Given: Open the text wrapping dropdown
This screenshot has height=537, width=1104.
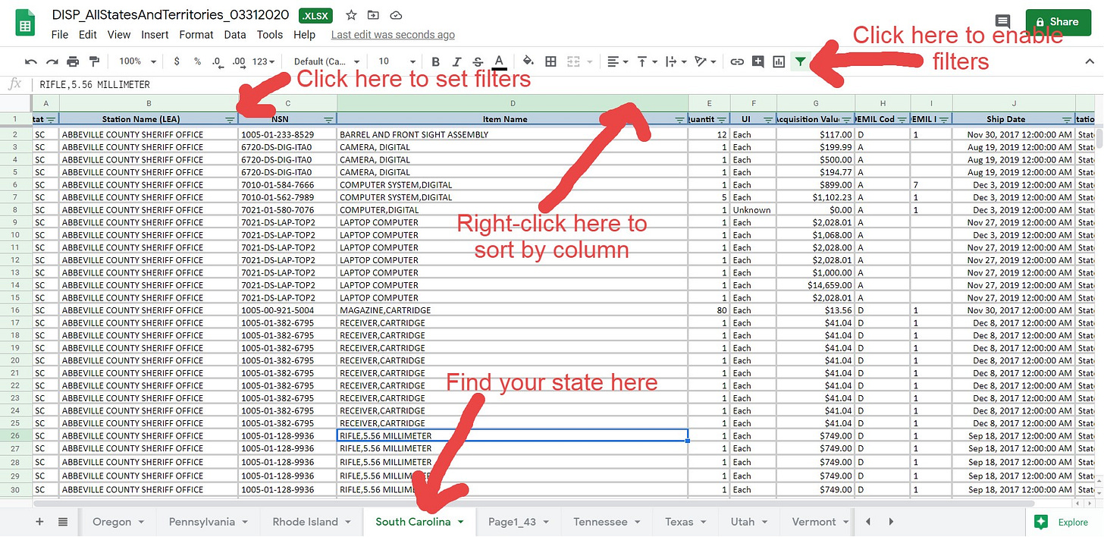Looking at the screenshot, I should coord(676,61).
